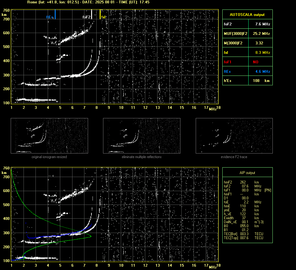The width and height of the screenshot is (296, 270).
Task: Click the red 'foF1' label in AUTOSCALA table
Action: pos(228,62)
